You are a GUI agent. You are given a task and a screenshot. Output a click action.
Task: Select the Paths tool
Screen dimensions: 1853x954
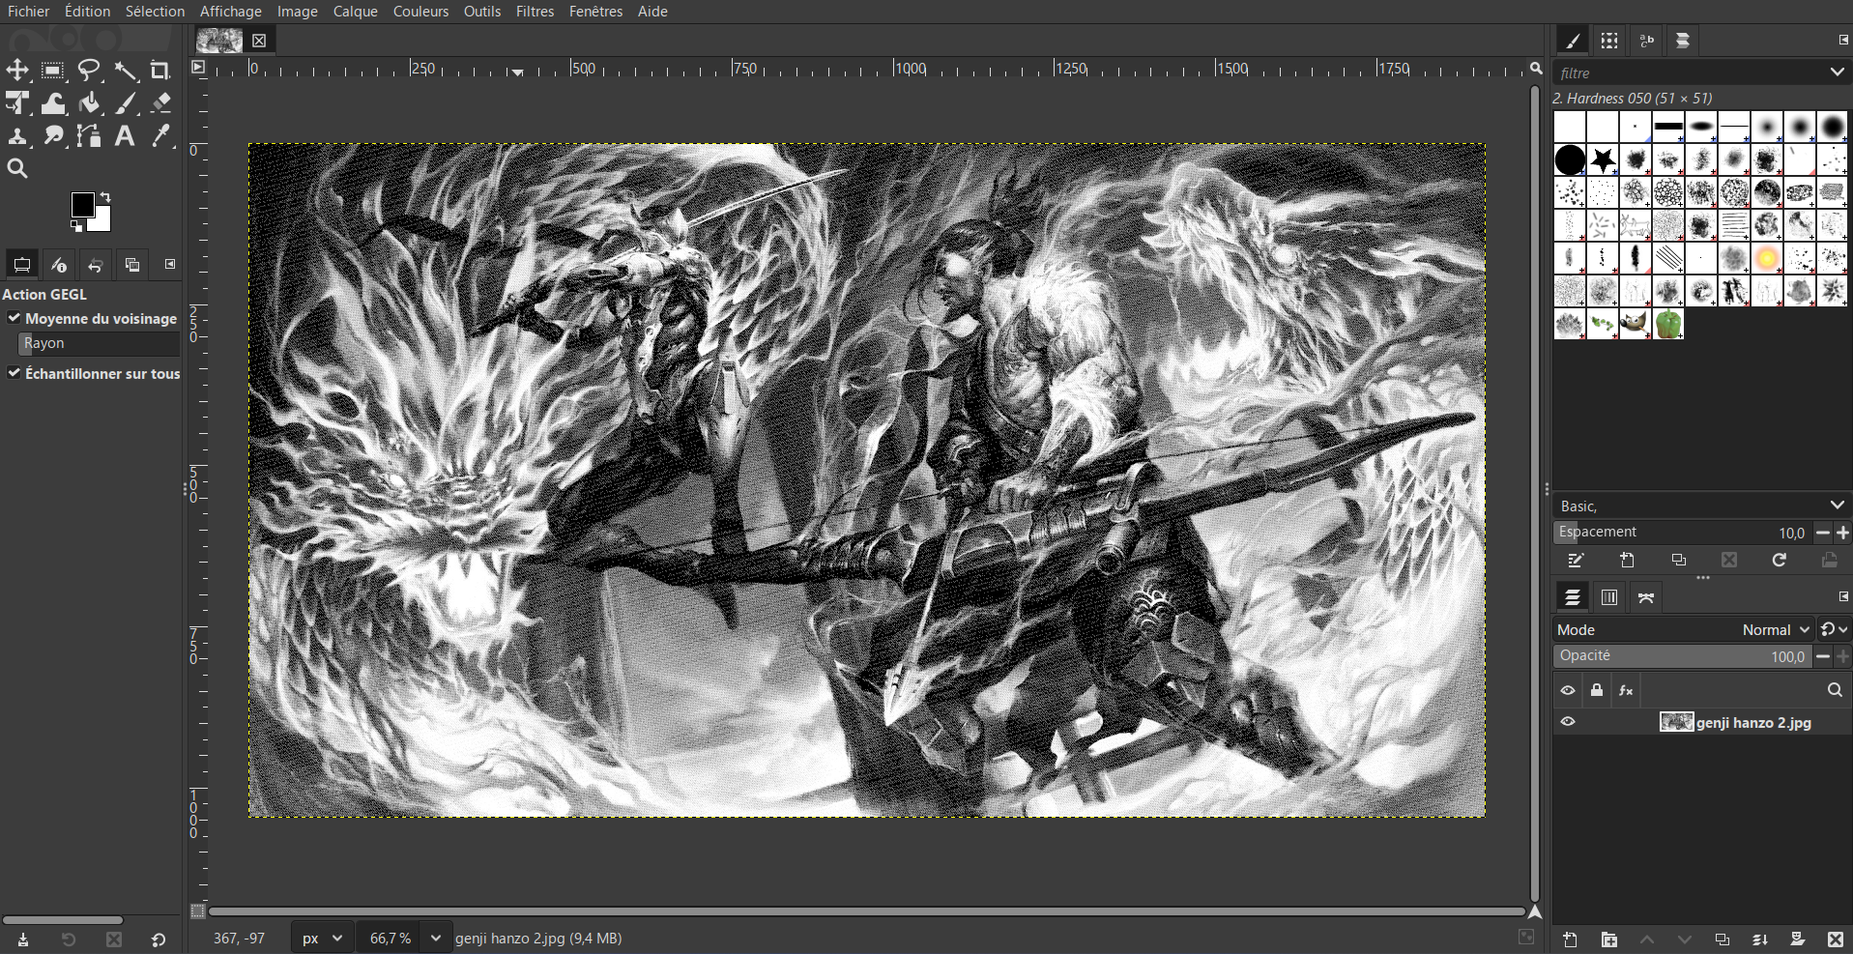coord(89,136)
